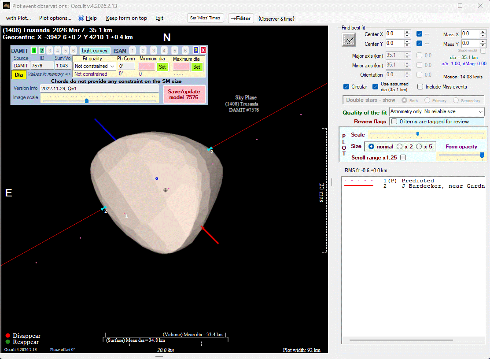Click the Help icon in menu bar
The height and width of the screenshot is (359, 490).
[x=81, y=18]
